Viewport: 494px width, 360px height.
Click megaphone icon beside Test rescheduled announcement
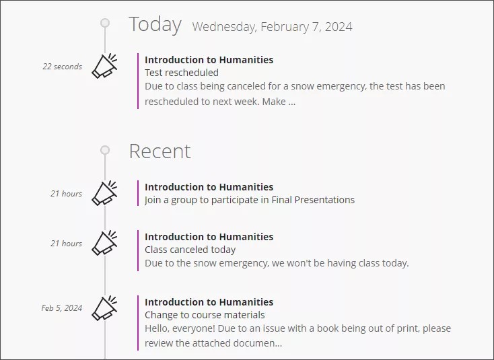(x=104, y=66)
